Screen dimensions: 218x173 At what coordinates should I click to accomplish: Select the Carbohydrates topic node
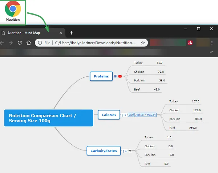coord(104,150)
